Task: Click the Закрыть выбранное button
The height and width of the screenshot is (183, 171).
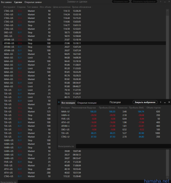Action: point(145,102)
